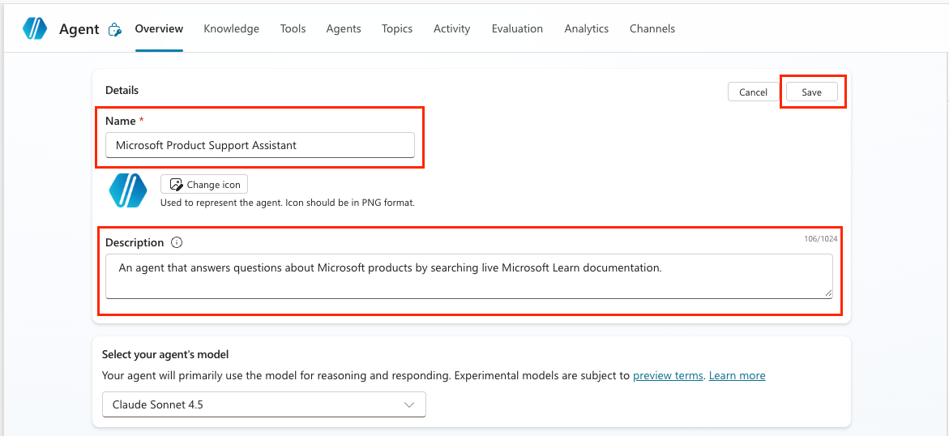Open the model selection dropdown
Screen dimensions: 949x436
tap(264, 404)
